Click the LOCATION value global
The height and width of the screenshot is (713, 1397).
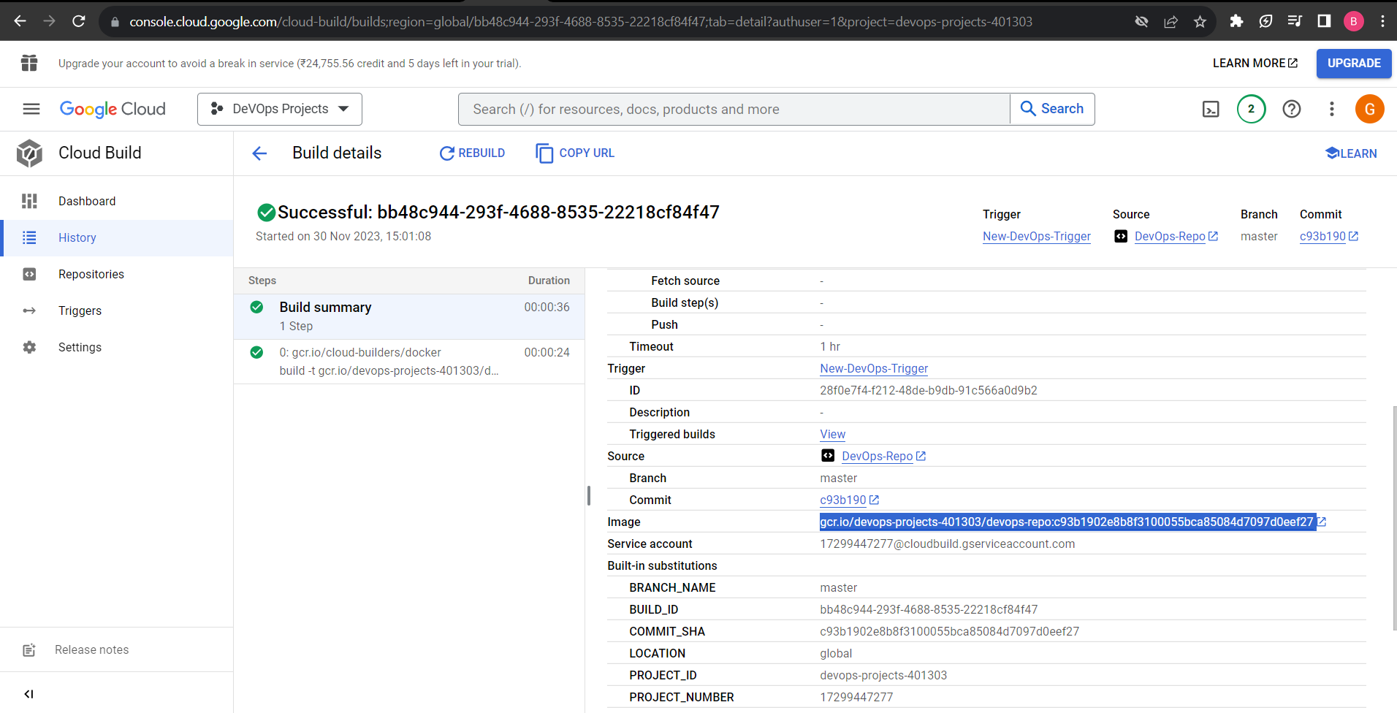836,654
